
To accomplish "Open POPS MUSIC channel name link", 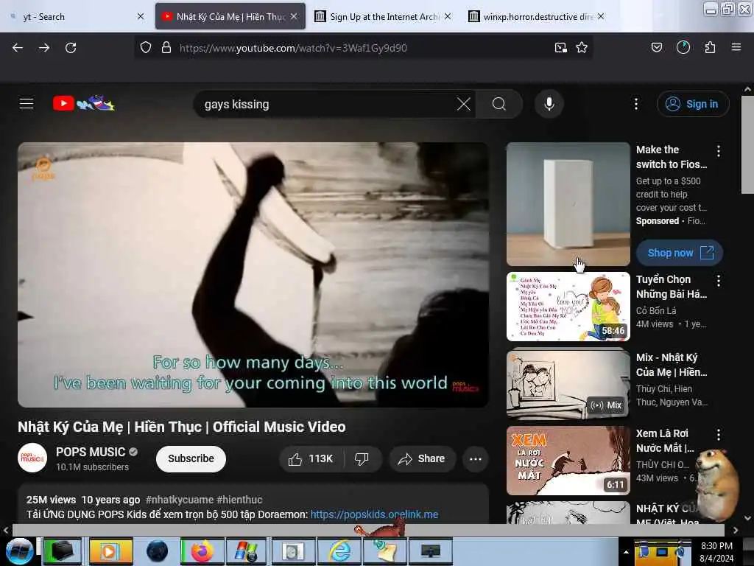I will click(x=91, y=452).
